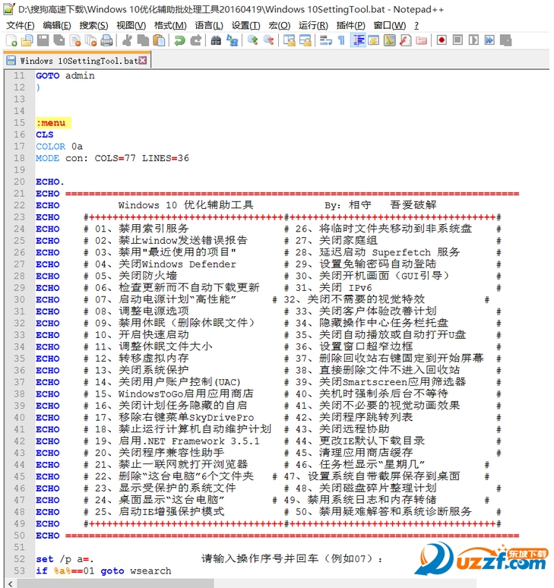Click '04、关闭Windows Defender' entry text
Viewport: 554px width, 588px height.
click(x=166, y=264)
